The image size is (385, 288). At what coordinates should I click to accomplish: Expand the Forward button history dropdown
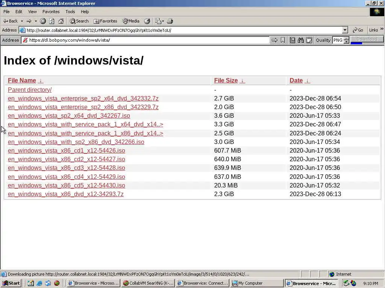[x=36, y=21]
